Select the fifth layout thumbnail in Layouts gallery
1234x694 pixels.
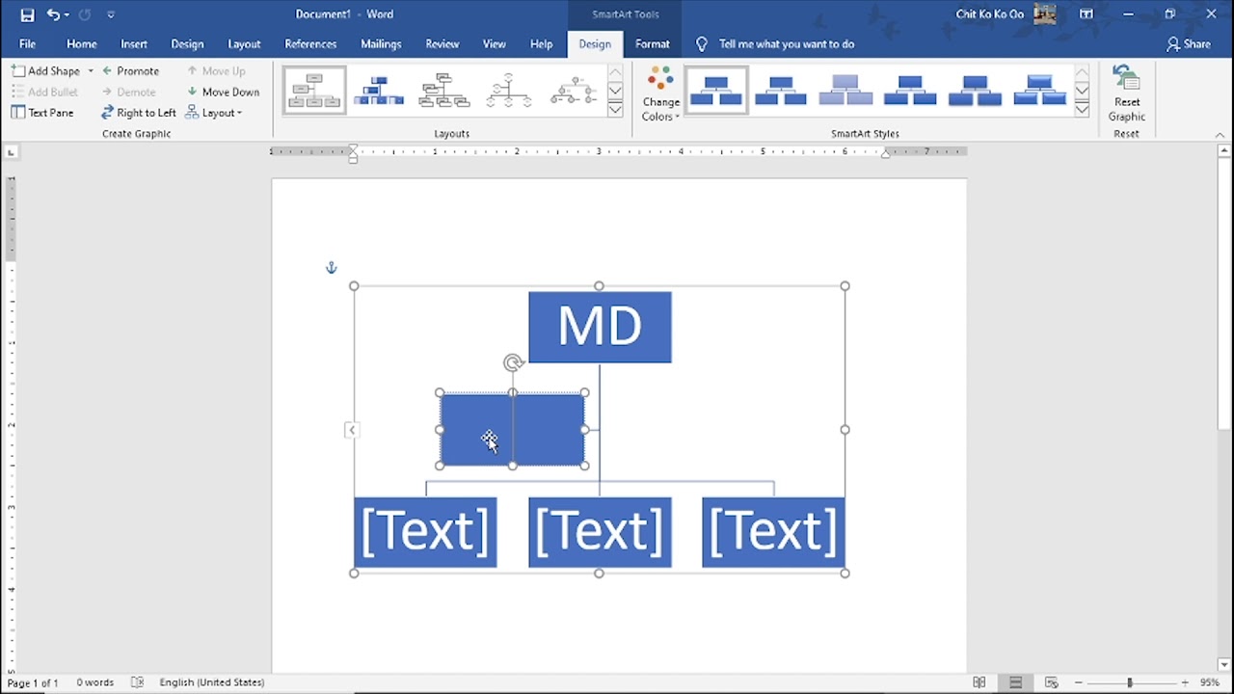click(574, 92)
